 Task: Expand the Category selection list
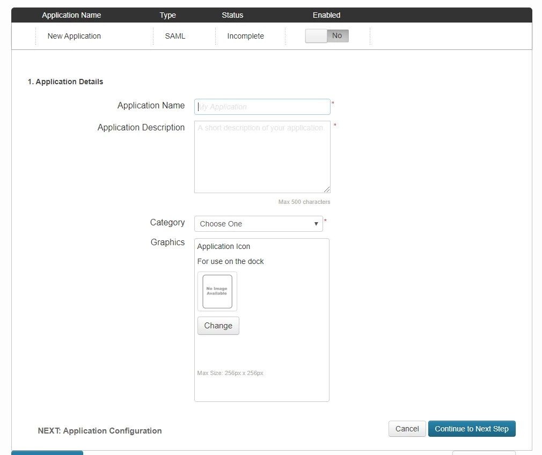[x=258, y=223]
